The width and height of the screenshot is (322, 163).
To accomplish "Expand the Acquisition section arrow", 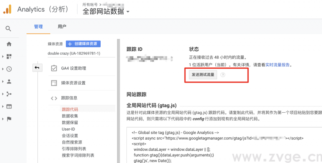I will click(3, 94).
